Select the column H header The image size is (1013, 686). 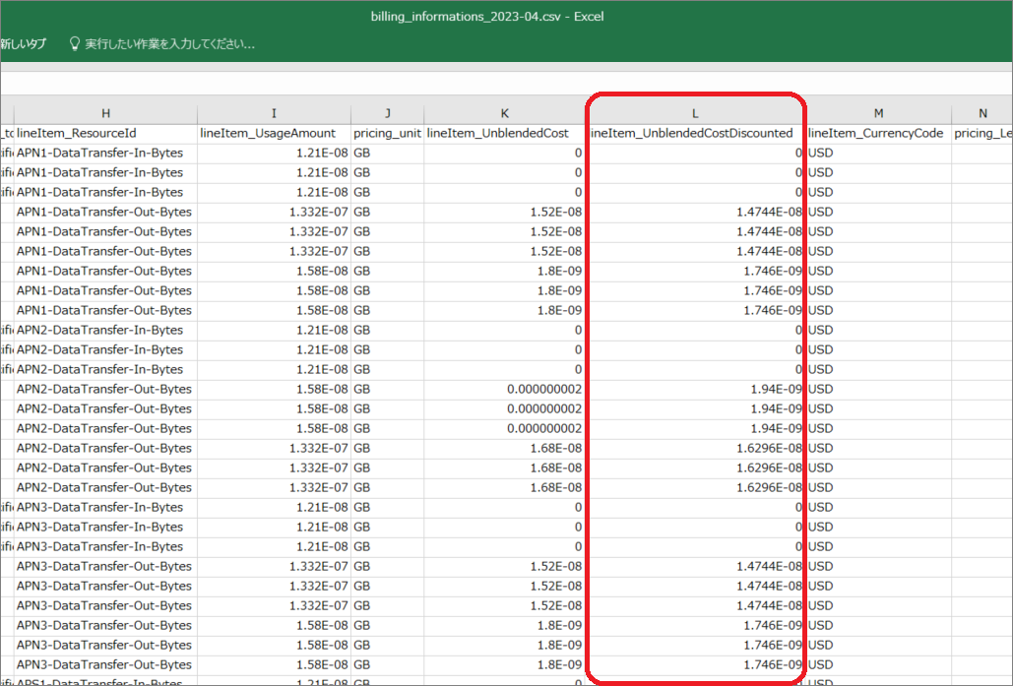(x=105, y=113)
